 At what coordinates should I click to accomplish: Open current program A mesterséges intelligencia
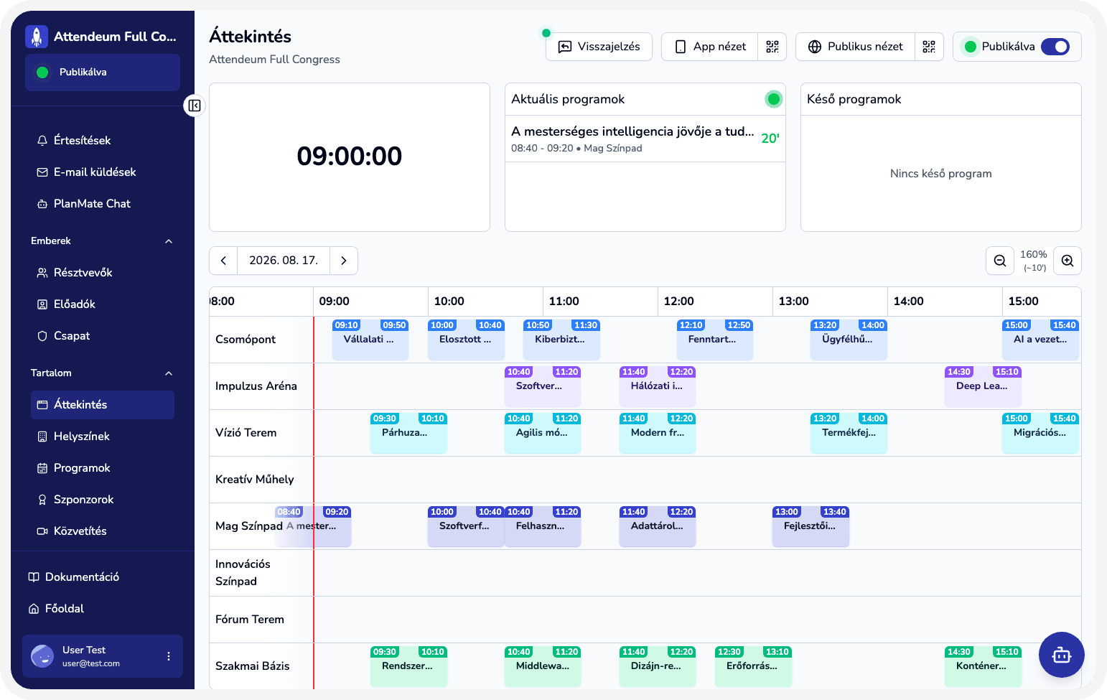pos(645,139)
